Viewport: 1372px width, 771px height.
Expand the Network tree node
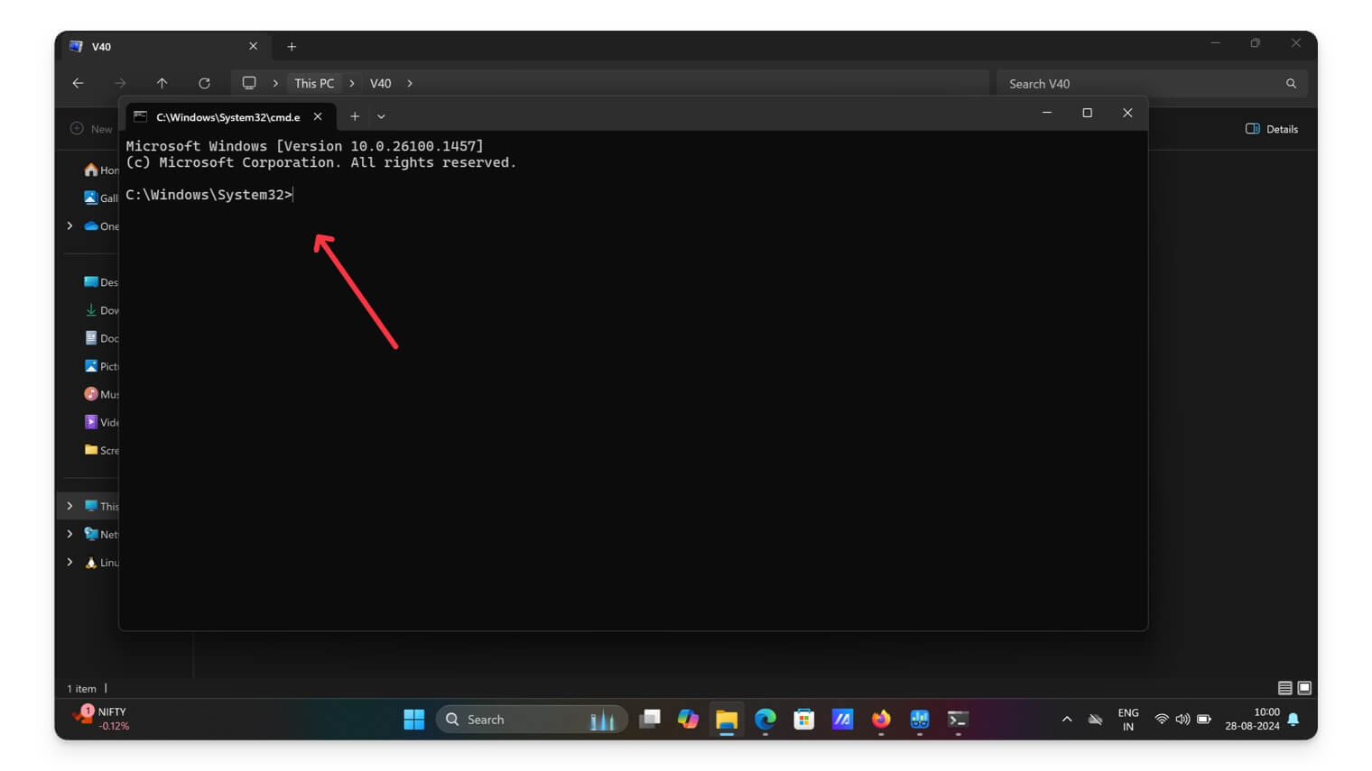pos(70,534)
